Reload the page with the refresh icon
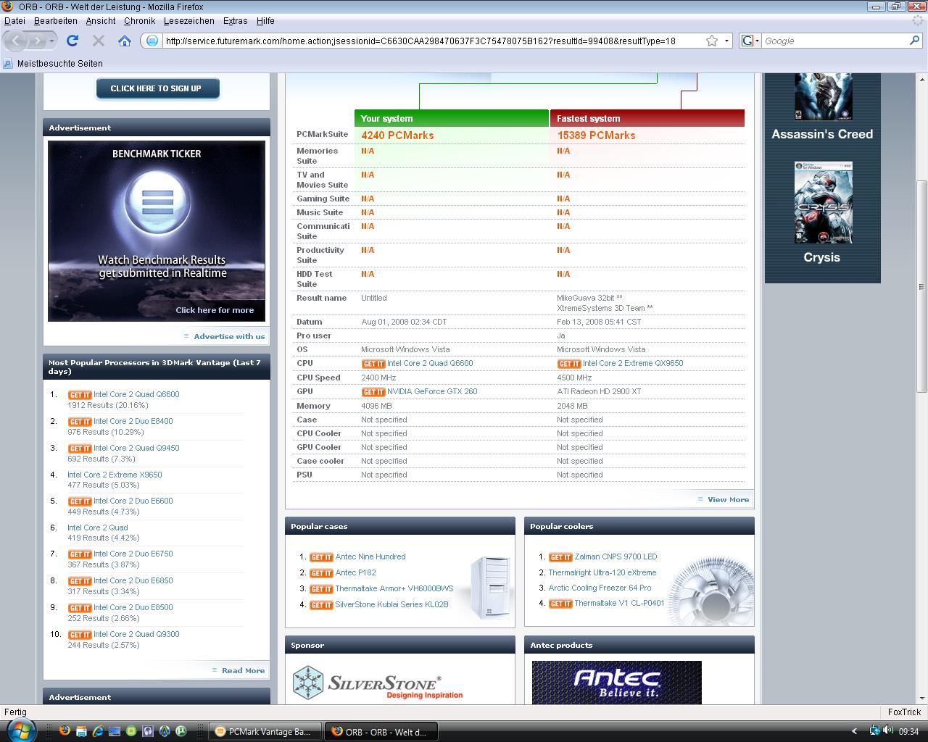 point(72,41)
